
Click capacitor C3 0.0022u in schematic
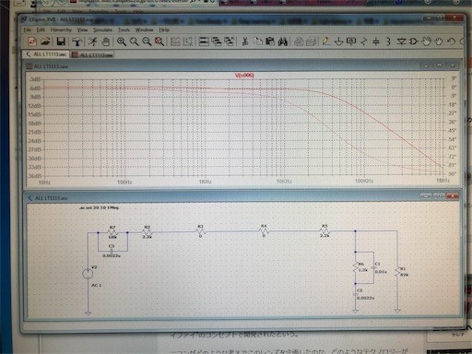coord(112,251)
